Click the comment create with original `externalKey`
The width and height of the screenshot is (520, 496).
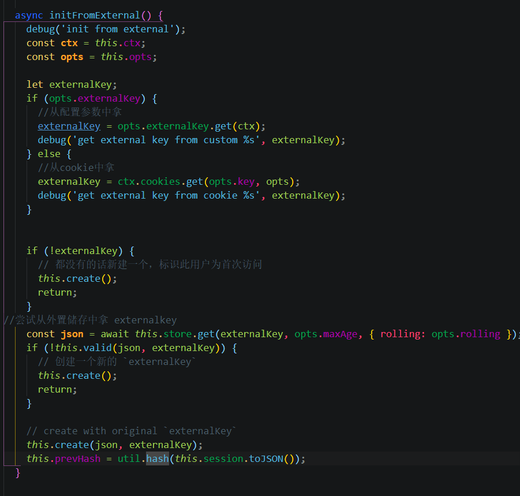(132, 431)
